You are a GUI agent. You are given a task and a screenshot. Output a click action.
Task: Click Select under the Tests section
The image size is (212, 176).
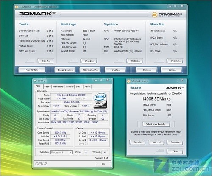click(45, 61)
